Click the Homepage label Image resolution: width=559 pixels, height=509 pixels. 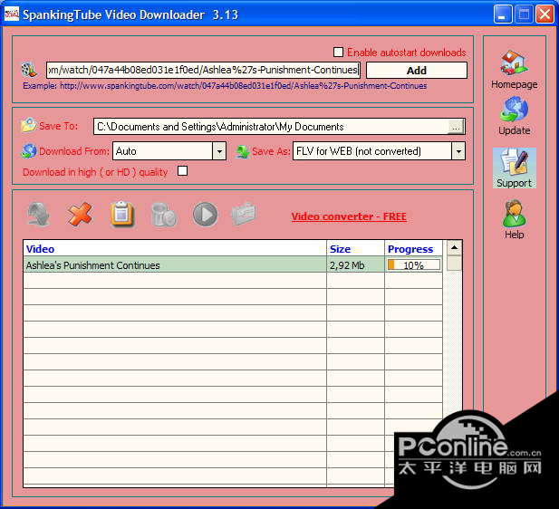[x=514, y=84]
